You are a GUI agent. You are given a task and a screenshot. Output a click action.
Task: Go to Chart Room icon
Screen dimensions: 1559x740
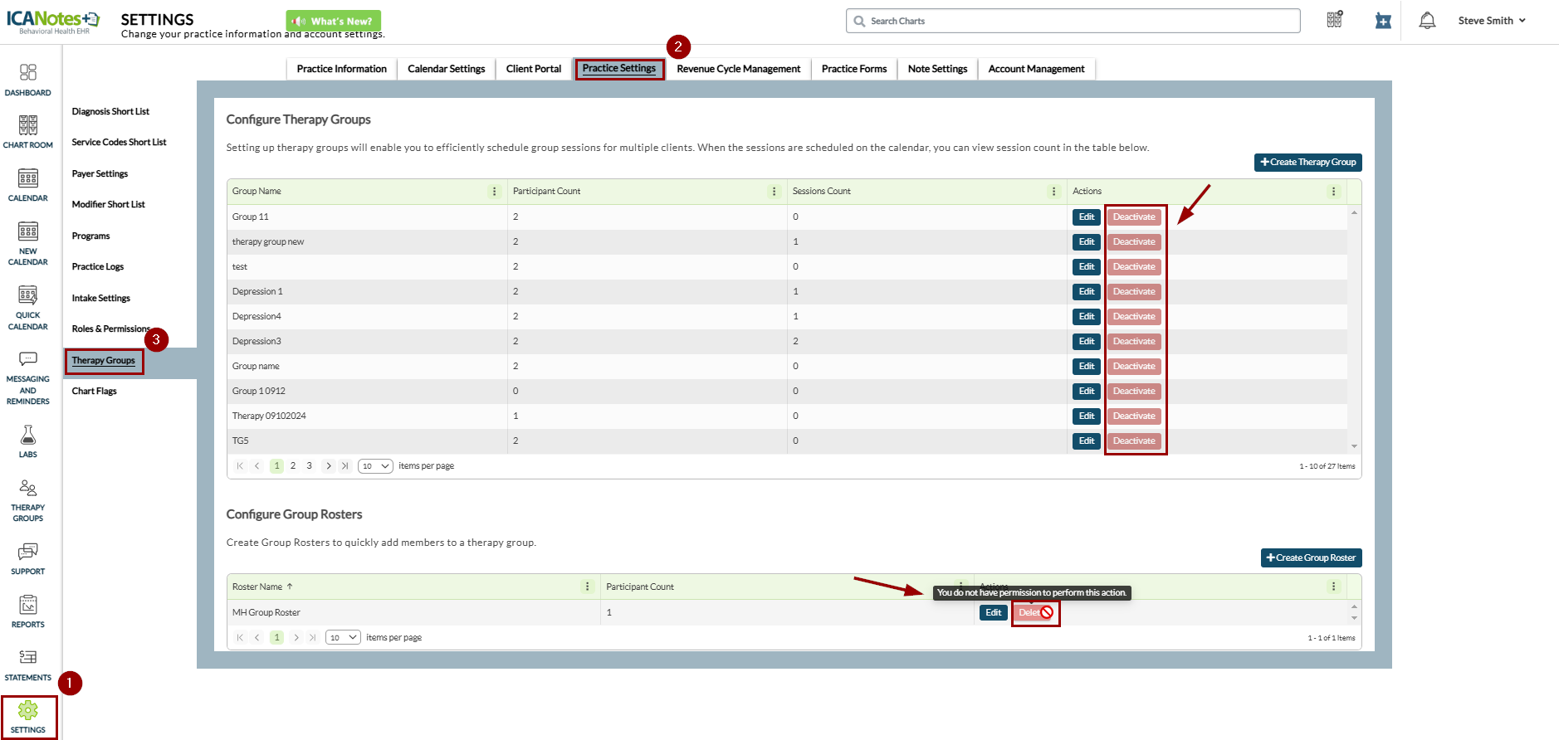point(27,132)
